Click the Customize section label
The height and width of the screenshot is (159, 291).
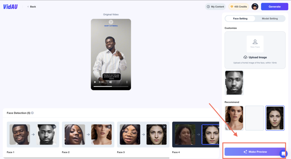pyautogui.click(x=230, y=28)
